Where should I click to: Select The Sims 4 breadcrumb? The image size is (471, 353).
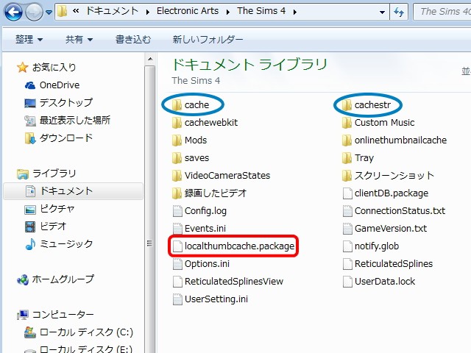click(261, 11)
